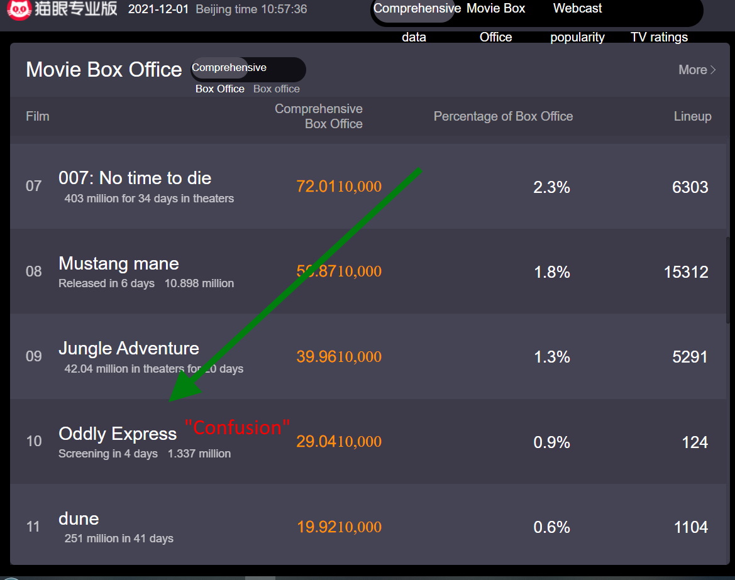The width and height of the screenshot is (735, 580).
Task: Click the More chevron arrow
Action: click(713, 70)
